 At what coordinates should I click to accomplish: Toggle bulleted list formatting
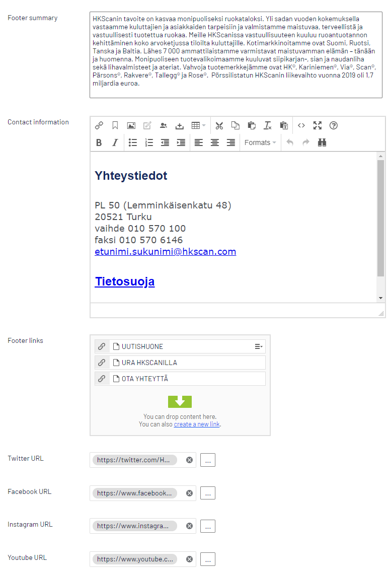point(133,142)
